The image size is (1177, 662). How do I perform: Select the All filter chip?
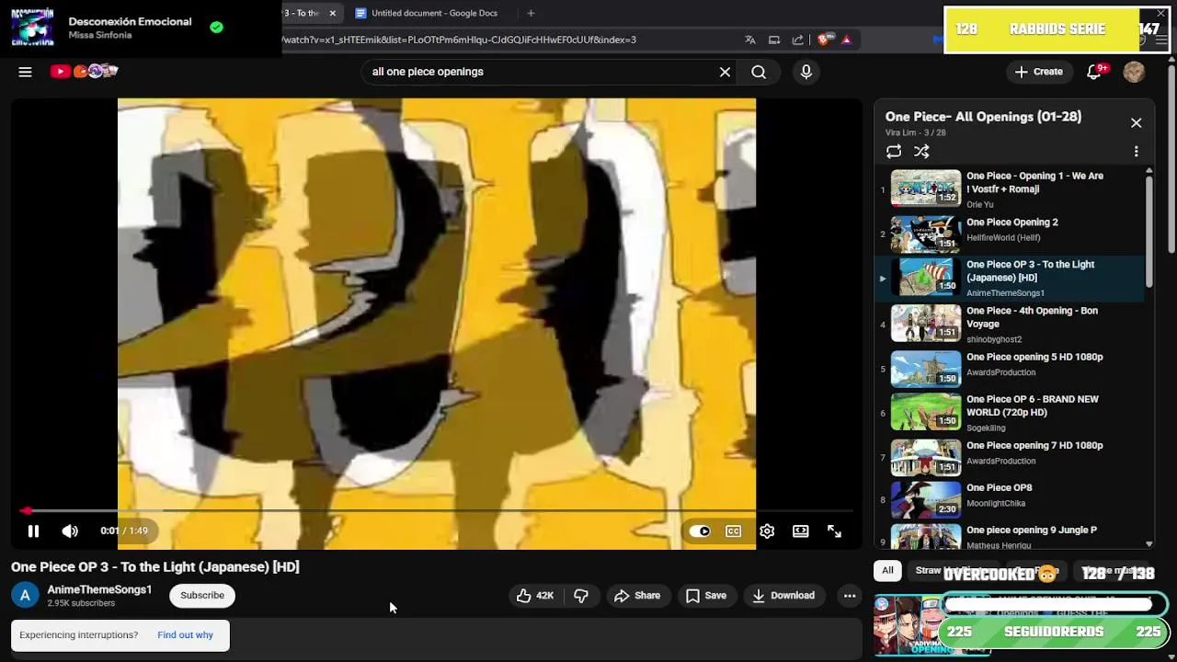point(887,570)
